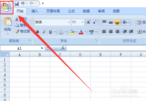This screenshot has height=101, width=146.
Task: Open the text orientation button
Action: 126,22
